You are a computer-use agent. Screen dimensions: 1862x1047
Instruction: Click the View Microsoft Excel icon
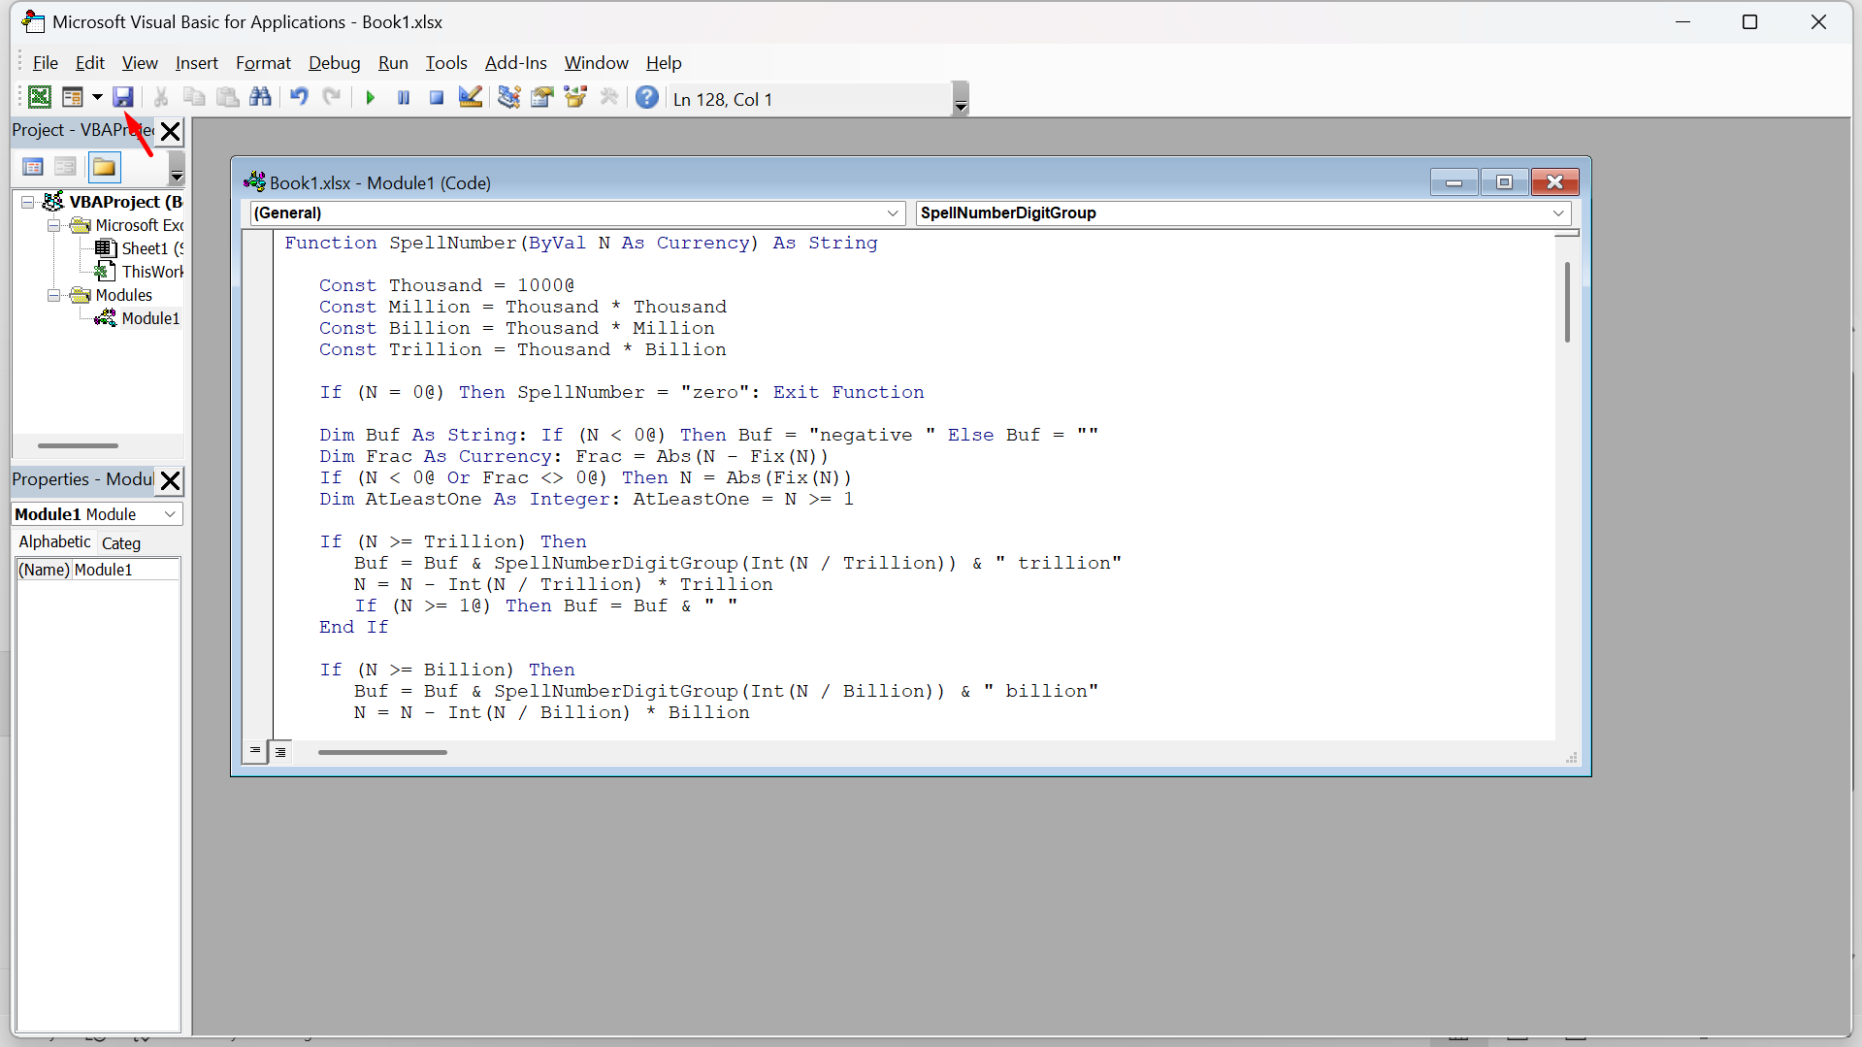point(40,97)
